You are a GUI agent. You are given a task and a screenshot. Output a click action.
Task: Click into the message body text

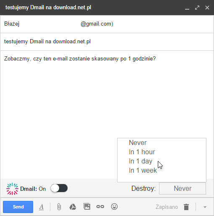(80, 58)
